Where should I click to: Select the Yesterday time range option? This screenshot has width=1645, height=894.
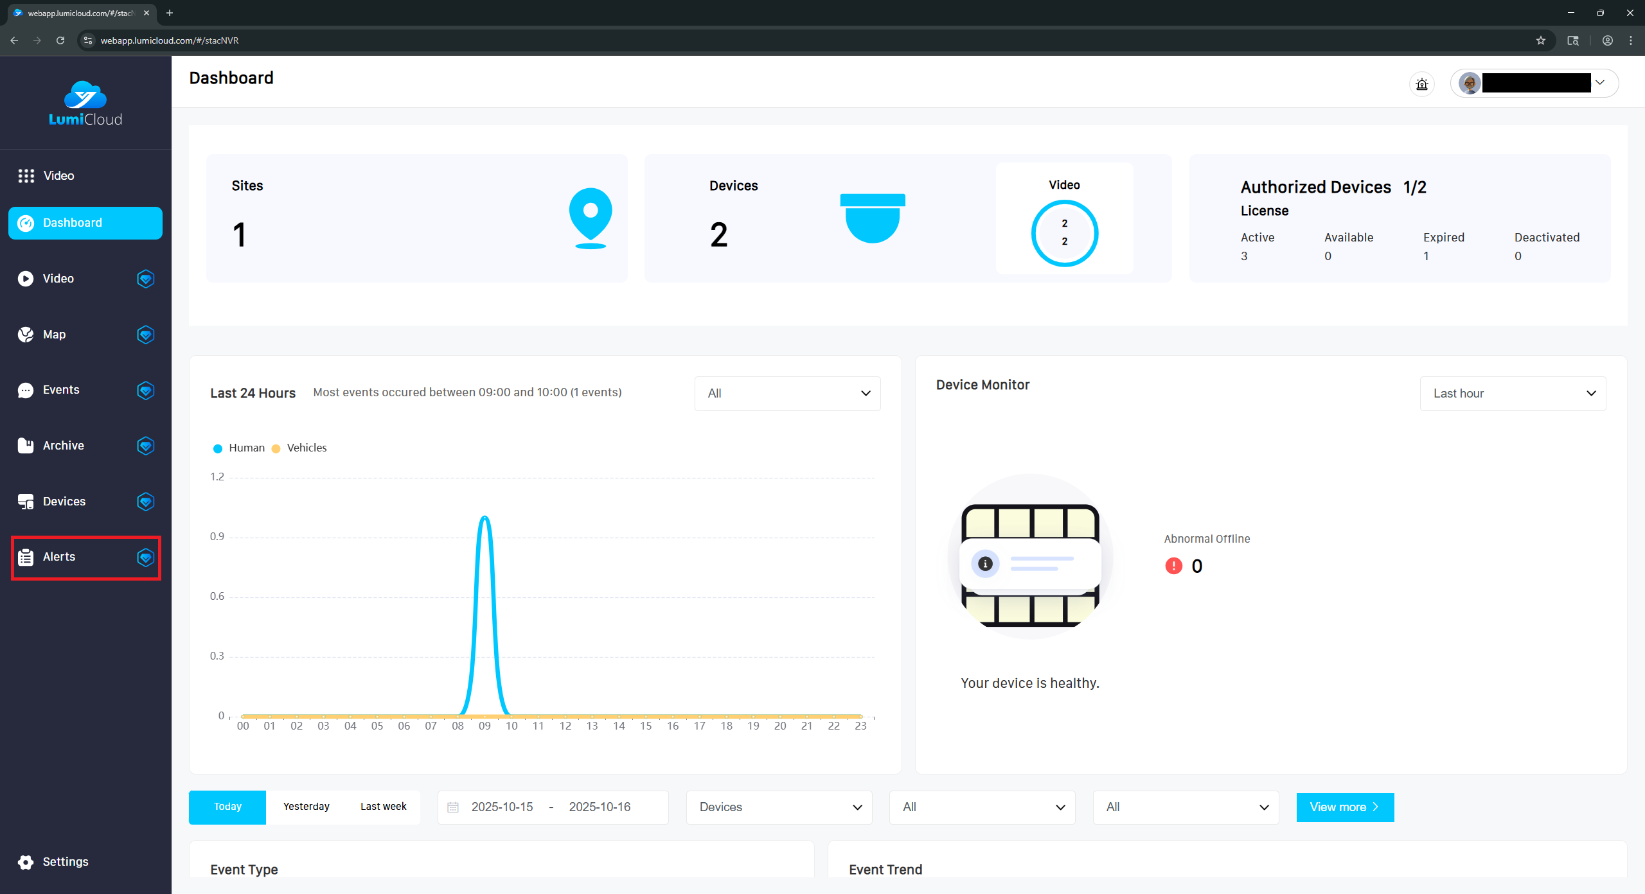click(306, 807)
